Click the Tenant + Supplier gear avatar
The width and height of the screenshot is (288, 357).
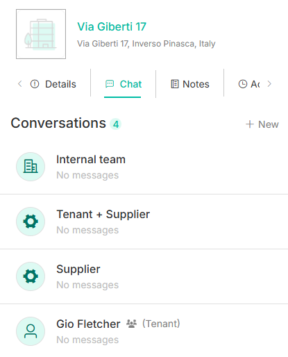[31, 222]
